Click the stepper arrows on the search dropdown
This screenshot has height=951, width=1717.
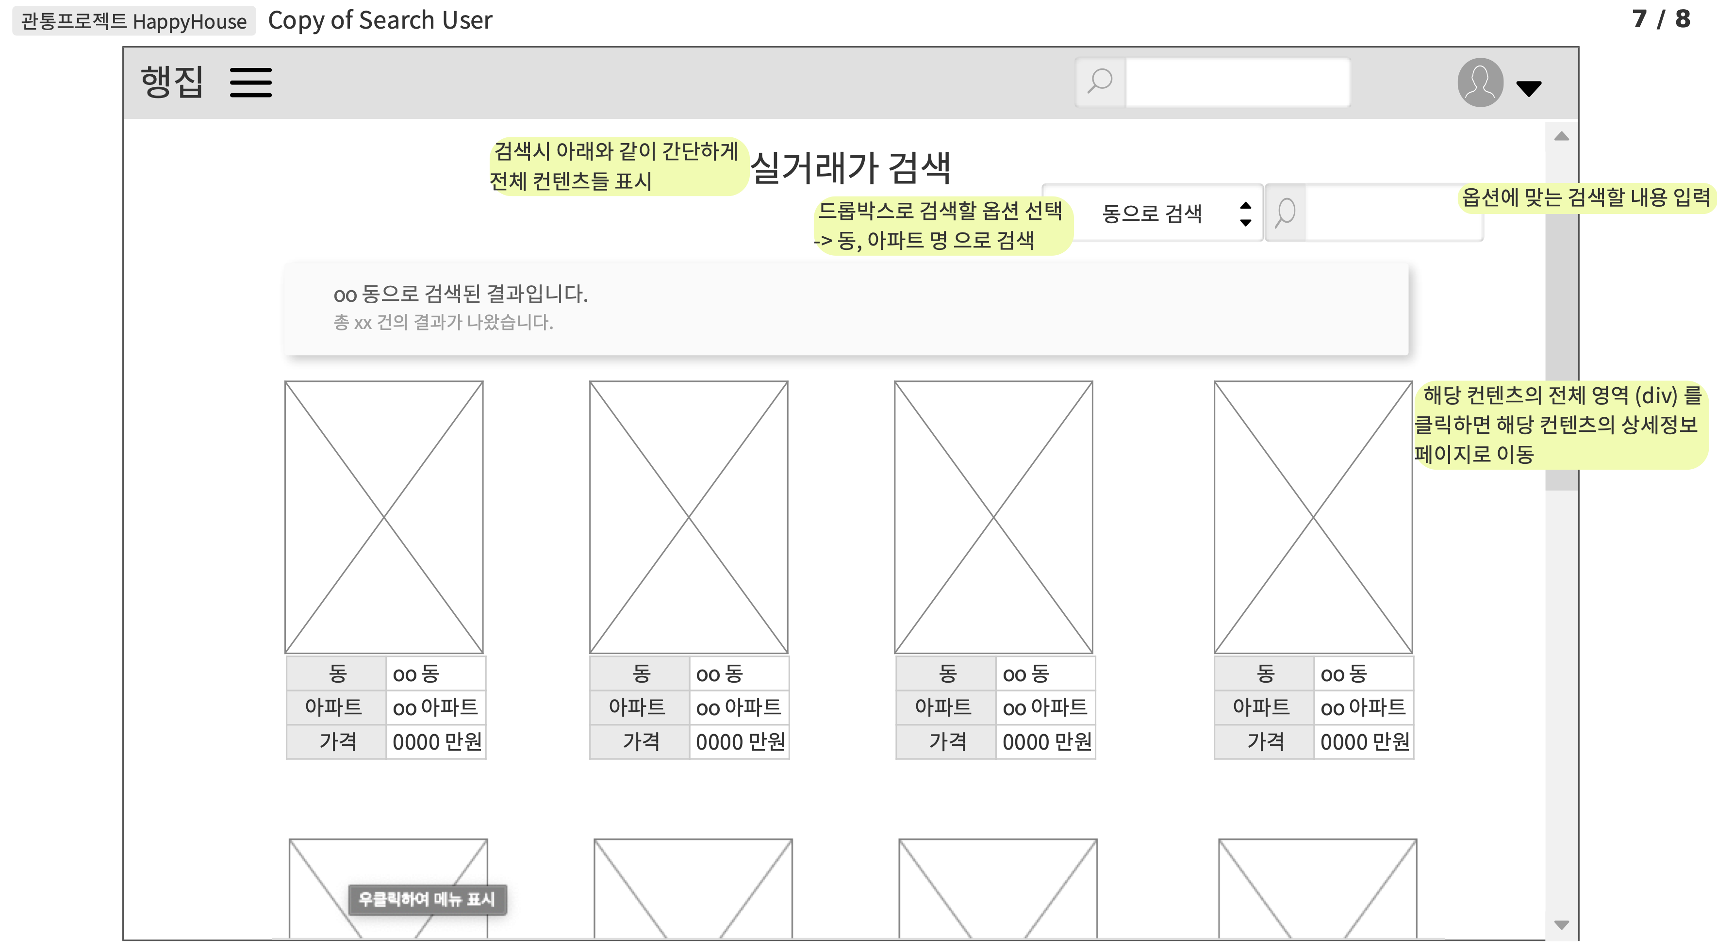[x=1245, y=214]
